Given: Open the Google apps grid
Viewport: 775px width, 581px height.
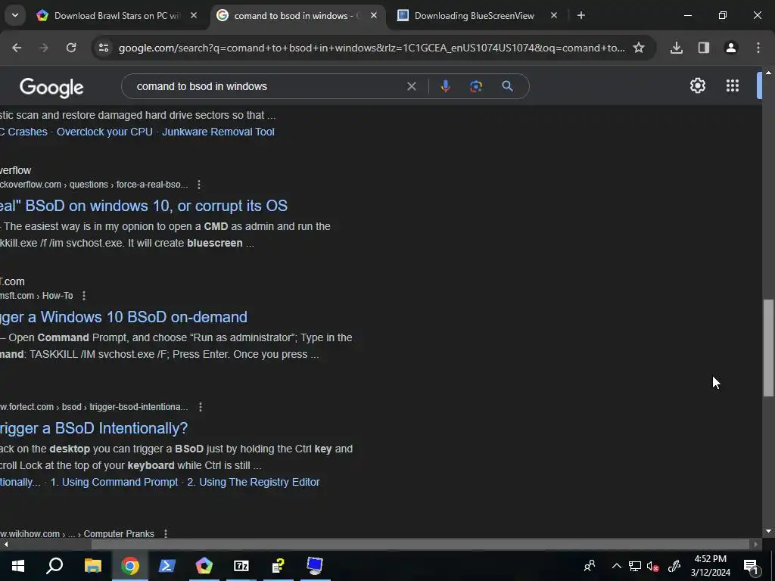Looking at the screenshot, I should click(x=733, y=85).
